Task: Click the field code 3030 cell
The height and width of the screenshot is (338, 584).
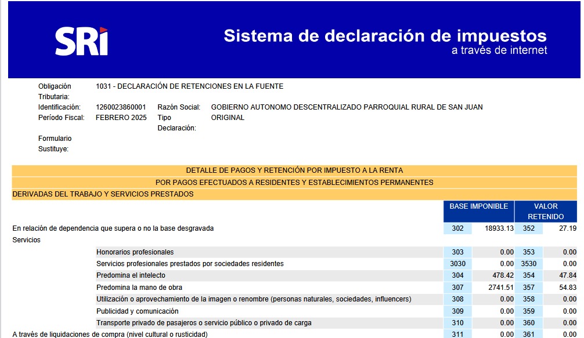Action: (x=457, y=264)
